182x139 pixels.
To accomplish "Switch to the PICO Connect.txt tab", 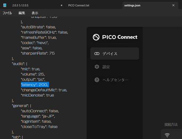I will click(79, 5).
